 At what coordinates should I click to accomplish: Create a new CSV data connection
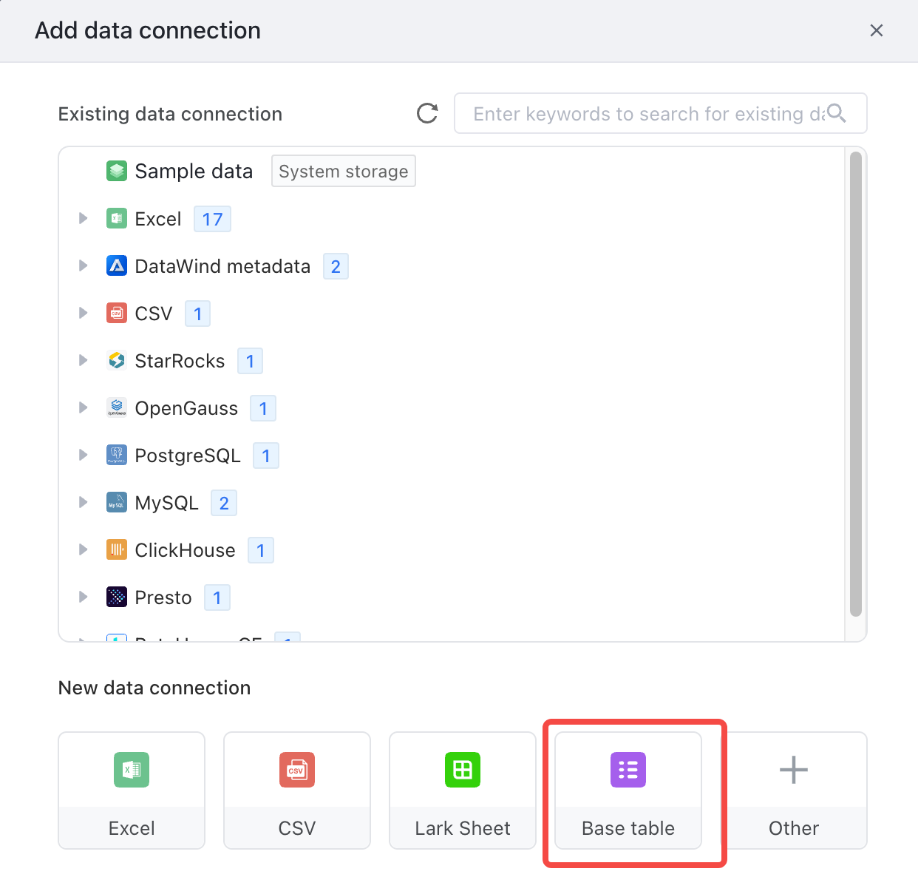tap(297, 790)
